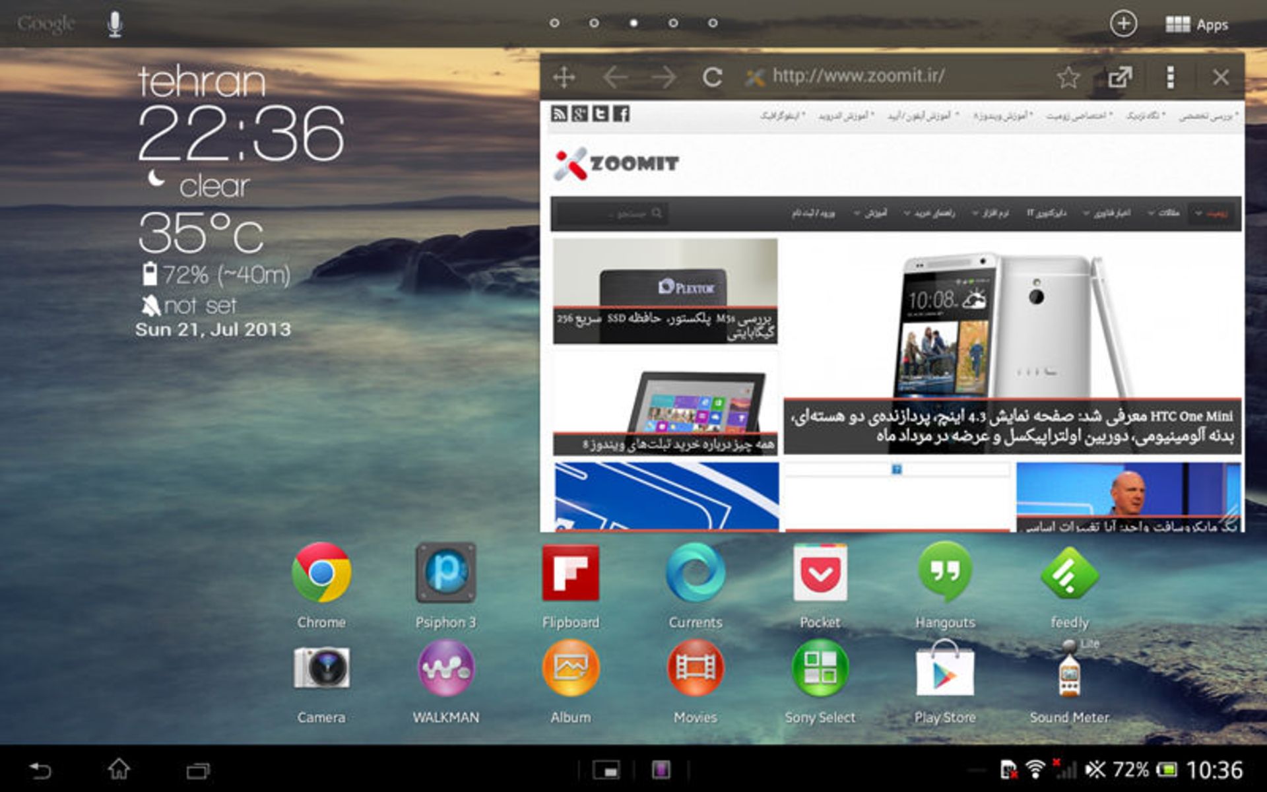
Task: Tap the battery 72% status indicator
Action: [x=1144, y=770]
